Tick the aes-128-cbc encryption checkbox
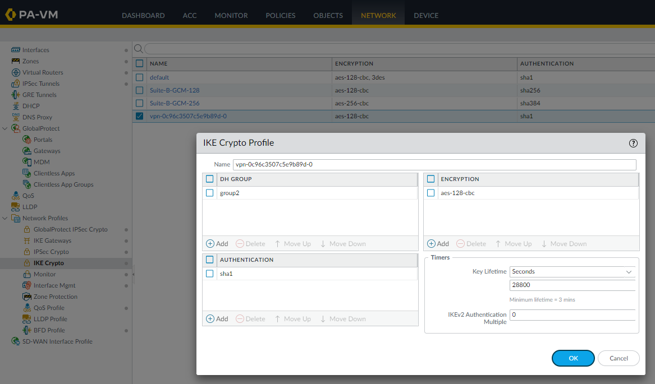This screenshot has width=655, height=384. tap(431, 193)
